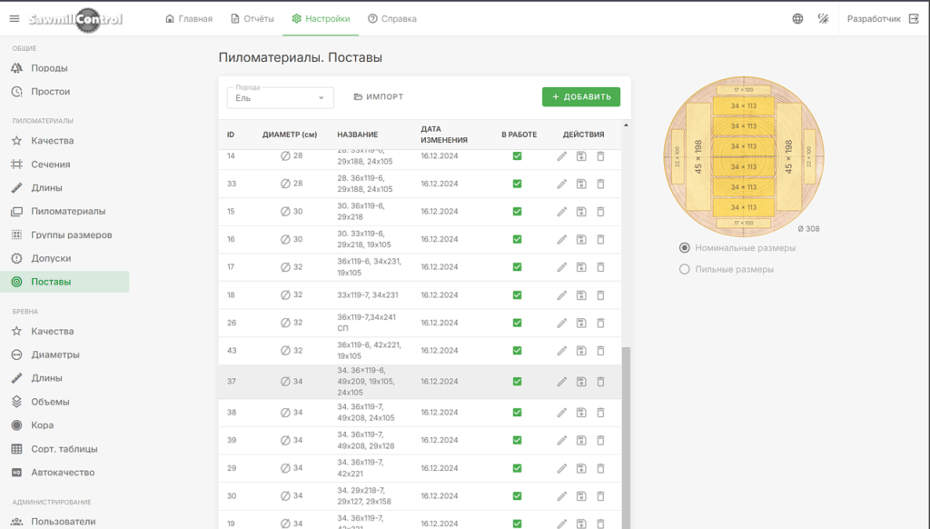This screenshot has width=930, height=529.
Task: Click the globe language icon
Action: (797, 18)
